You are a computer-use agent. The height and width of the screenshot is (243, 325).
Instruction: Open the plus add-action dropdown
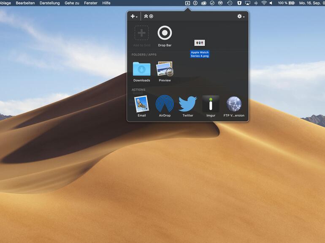tap(134, 16)
